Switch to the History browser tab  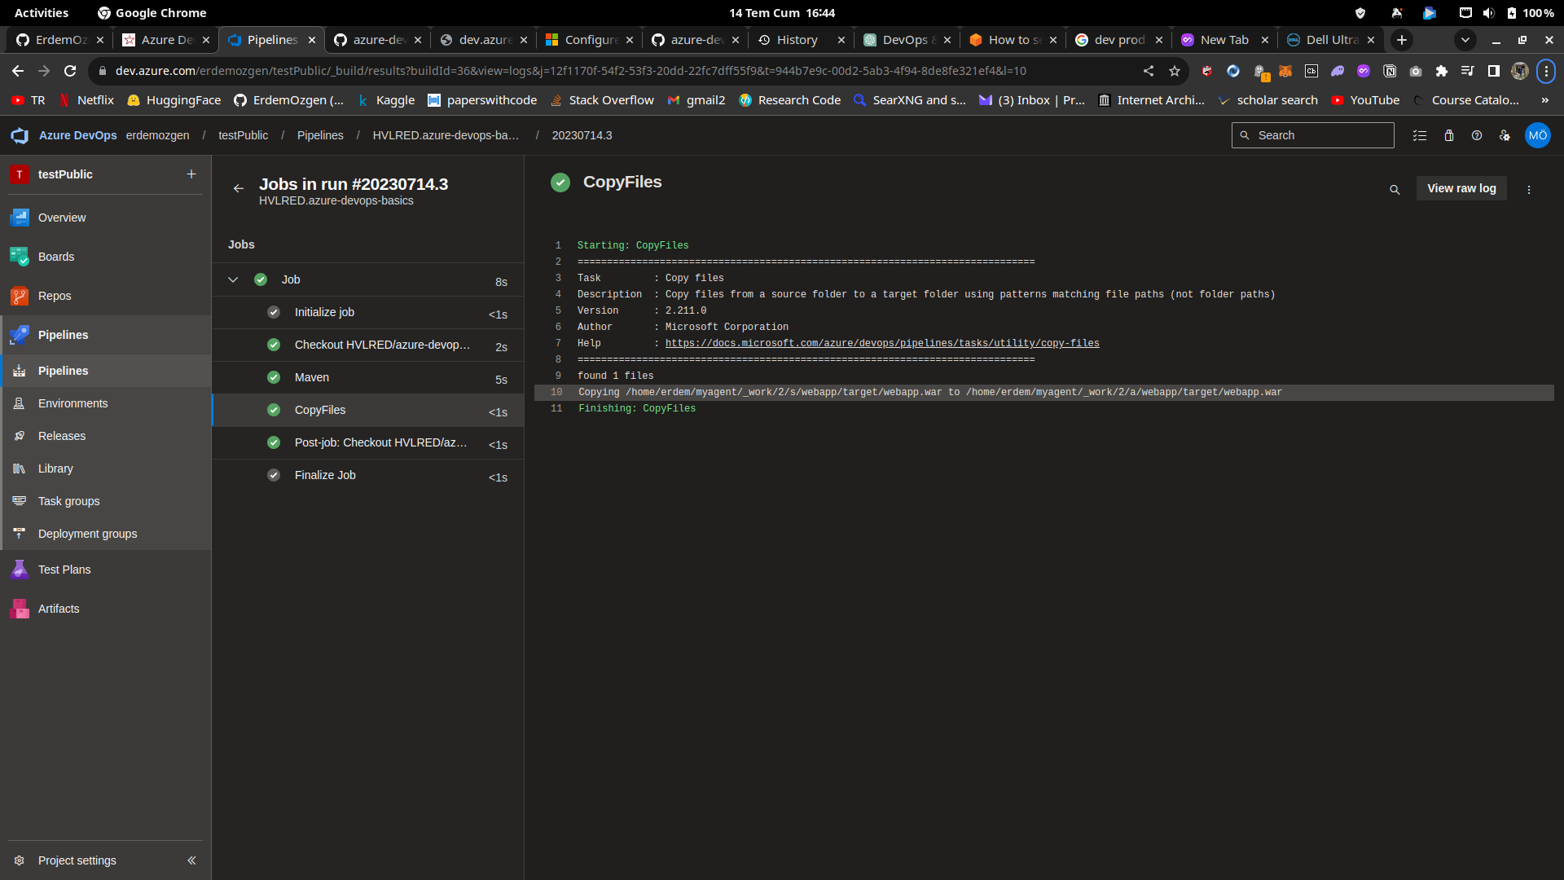(796, 40)
